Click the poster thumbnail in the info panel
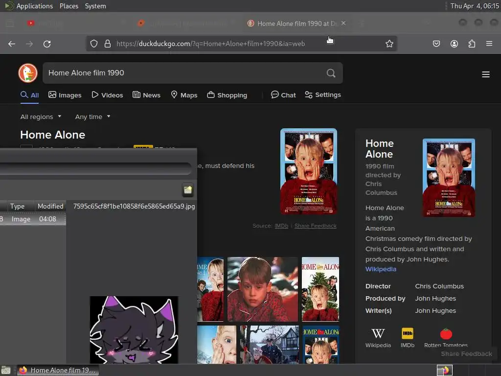The image size is (501, 376). point(449,178)
